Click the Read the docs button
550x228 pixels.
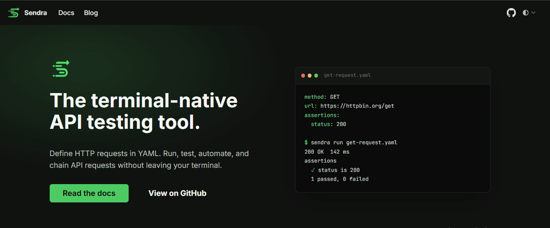(89, 193)
